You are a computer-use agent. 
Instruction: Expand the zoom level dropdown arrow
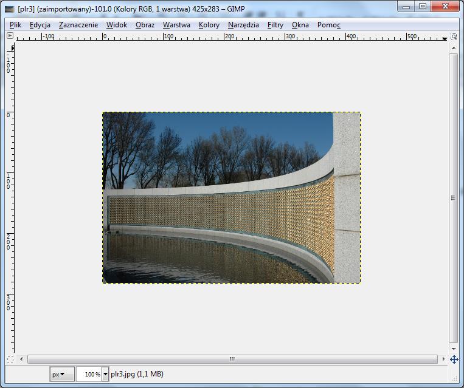tap(105, 374)
